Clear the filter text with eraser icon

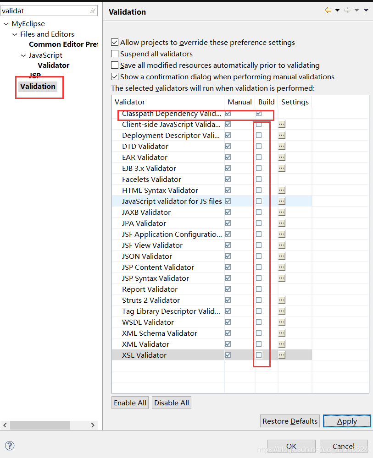pos(93,11)
